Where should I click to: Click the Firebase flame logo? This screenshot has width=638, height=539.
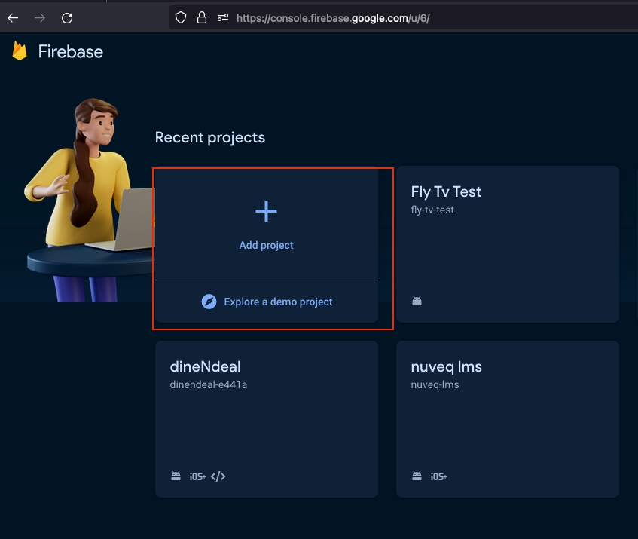click(x=20, y=51)
